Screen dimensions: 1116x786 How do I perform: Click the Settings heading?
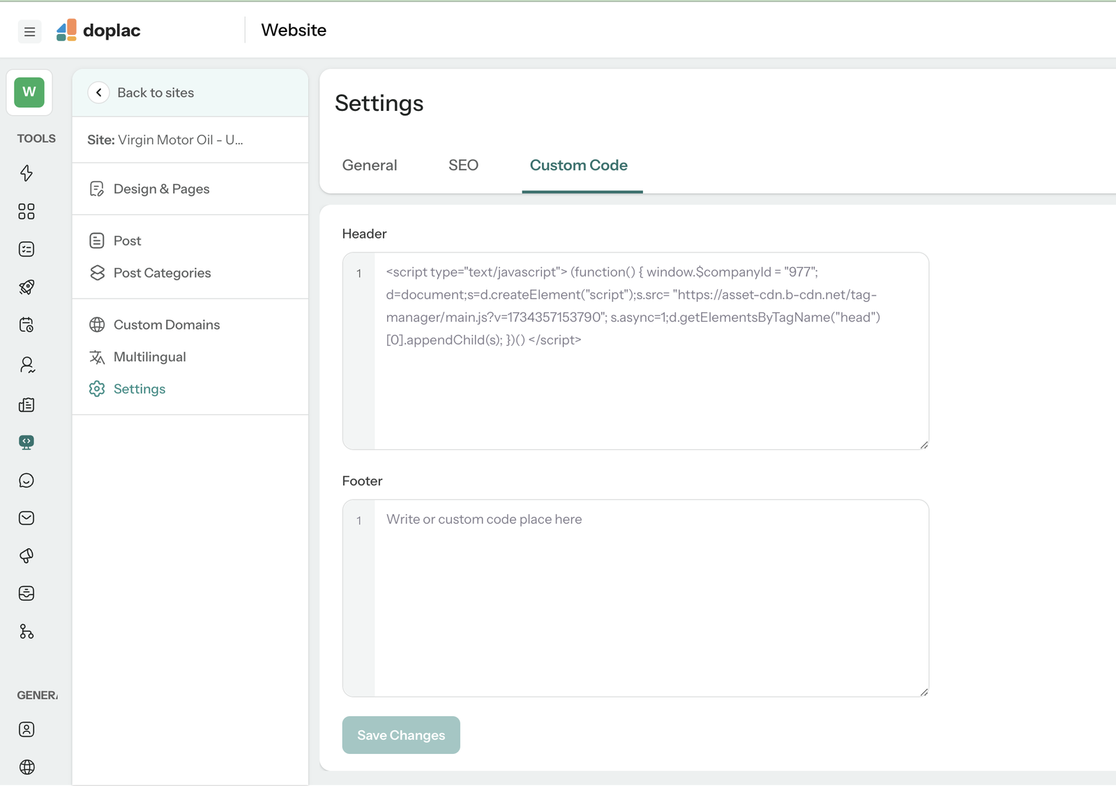pos(379,103)
